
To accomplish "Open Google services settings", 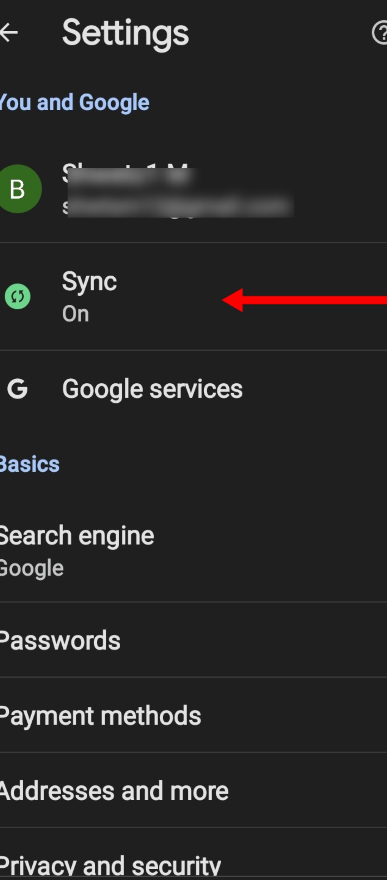I will tap(152, 389).
